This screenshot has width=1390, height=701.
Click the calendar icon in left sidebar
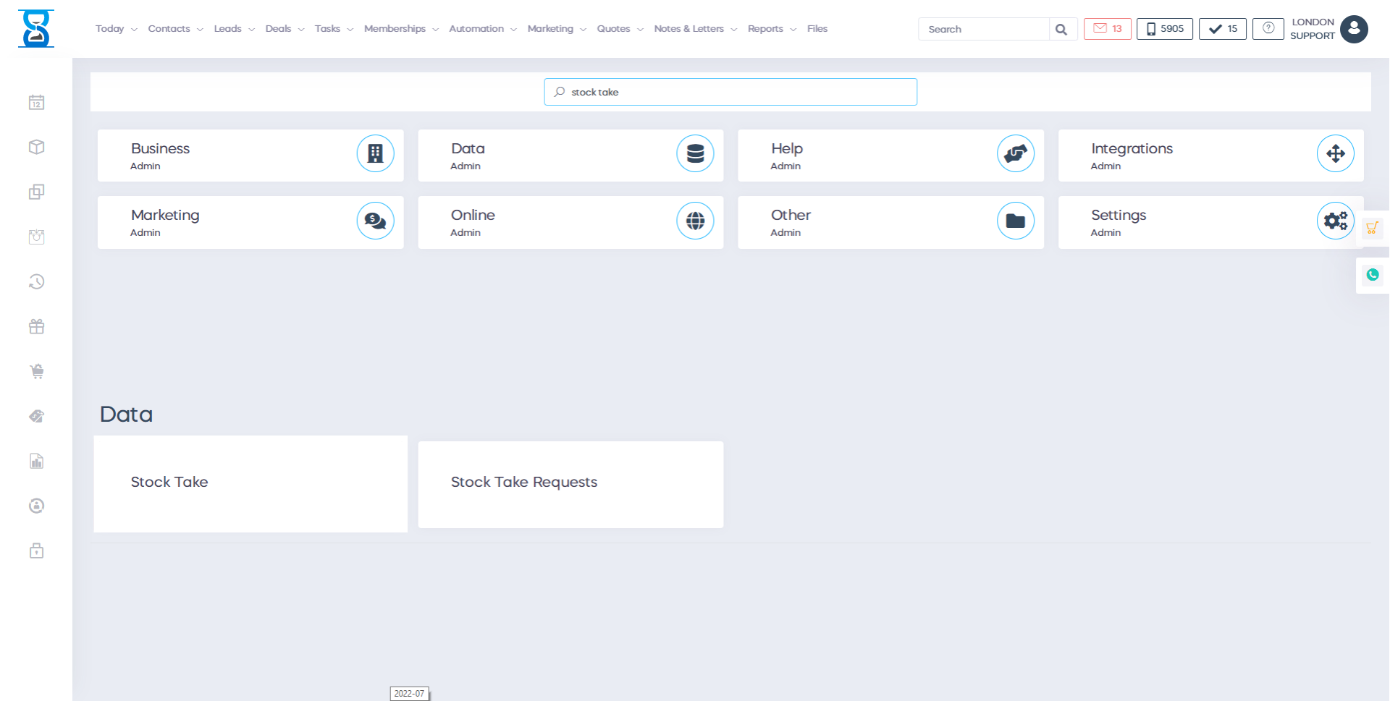click(x=36, y=103)
